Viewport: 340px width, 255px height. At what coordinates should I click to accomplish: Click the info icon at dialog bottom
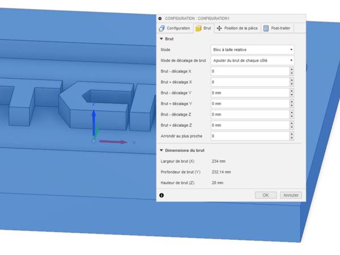click(x=161, y=195)
